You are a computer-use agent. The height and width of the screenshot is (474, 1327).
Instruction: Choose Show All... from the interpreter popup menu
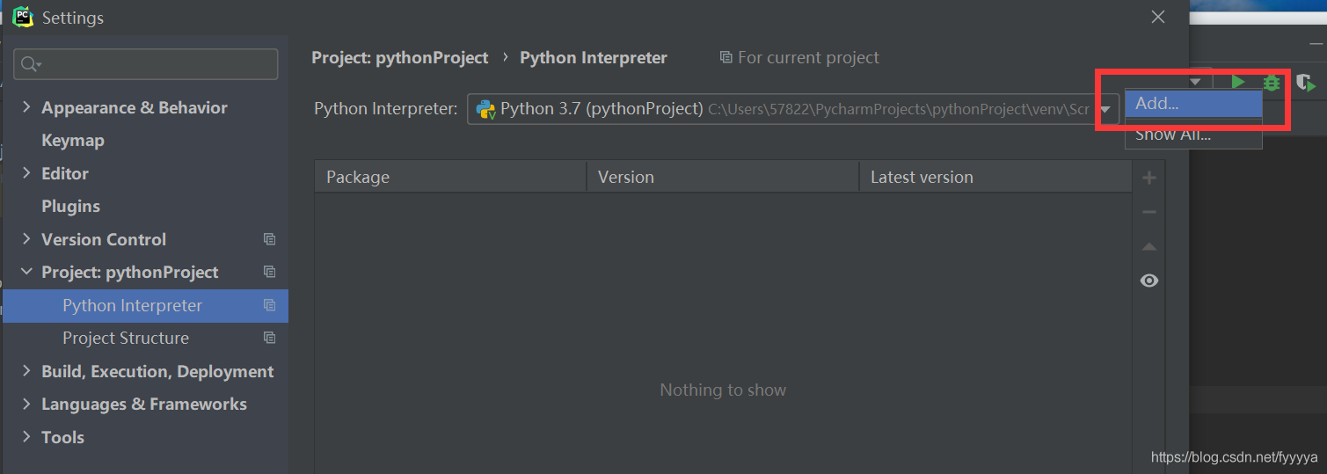[x=1193, y=135]
